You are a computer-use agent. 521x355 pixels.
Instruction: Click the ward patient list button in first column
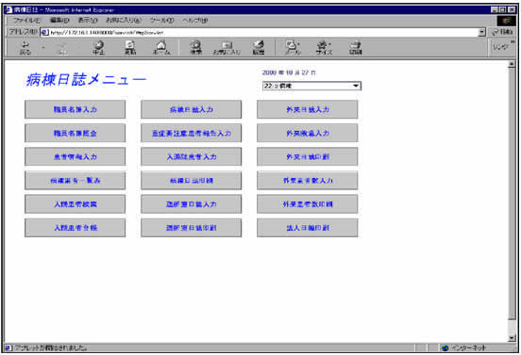76,181
